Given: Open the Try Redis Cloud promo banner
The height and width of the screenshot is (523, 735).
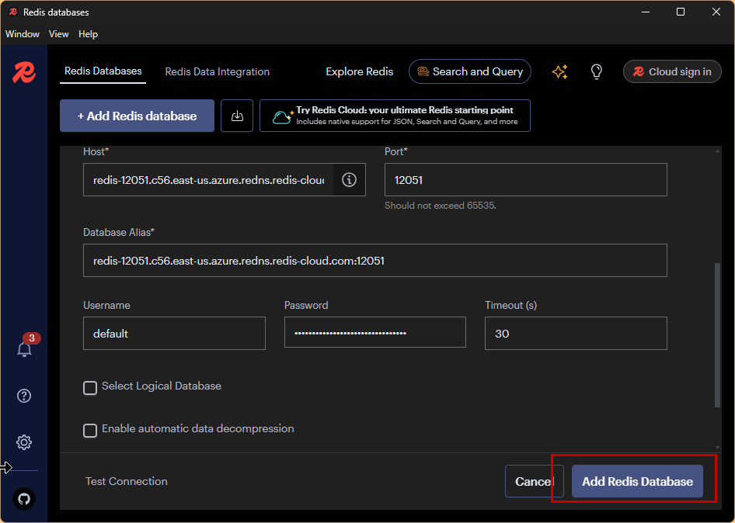Looking at the screenshot, I should click(x=395, y=116).
